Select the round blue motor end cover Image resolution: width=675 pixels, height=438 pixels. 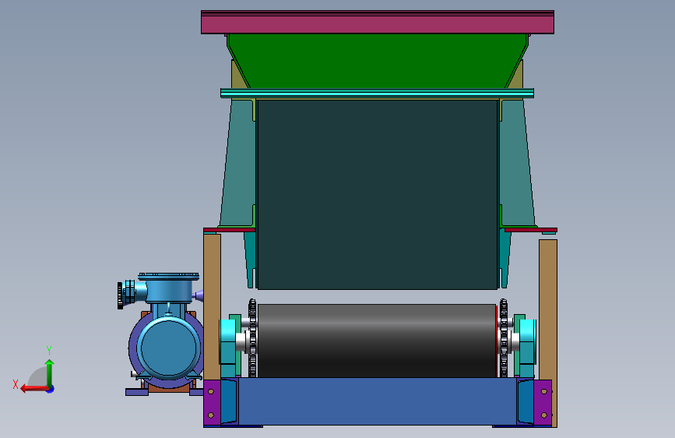coord(168,348)
